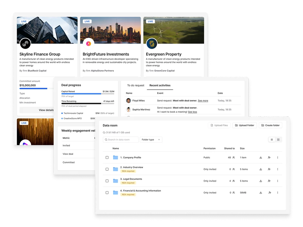Click the Skyline Finance Group logo badge

(25, 44)
